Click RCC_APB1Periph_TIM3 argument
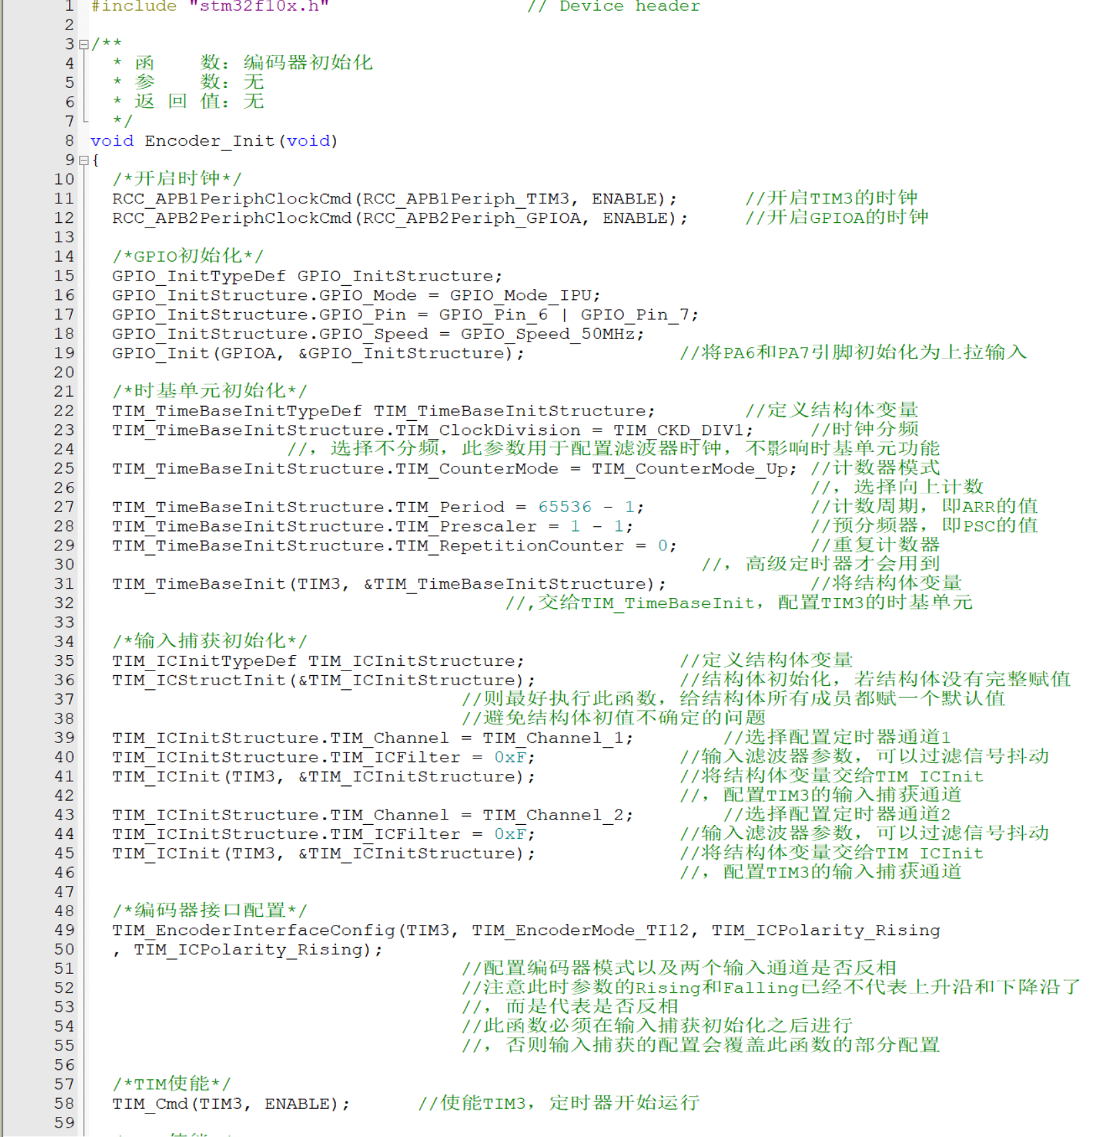Viewport: 1104px width, 1137px height. (x=466, y=199)
